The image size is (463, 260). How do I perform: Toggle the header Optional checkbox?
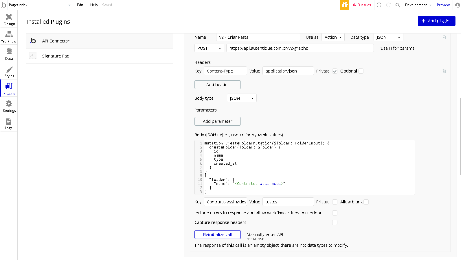(361, 71)
